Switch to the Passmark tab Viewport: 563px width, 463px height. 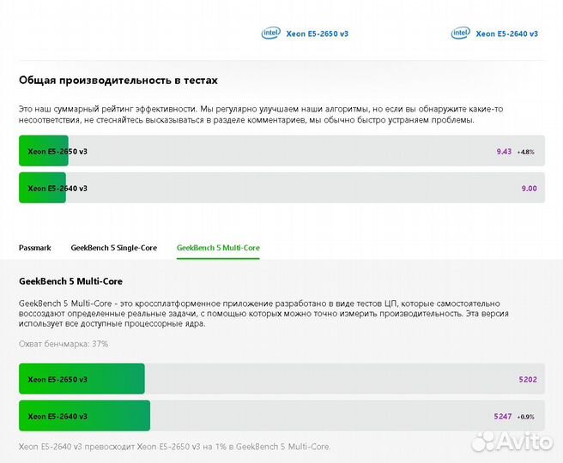(x=35, y=248)
